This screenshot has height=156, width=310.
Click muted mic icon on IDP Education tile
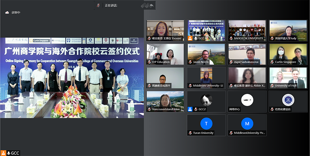(x=149, y=62)
